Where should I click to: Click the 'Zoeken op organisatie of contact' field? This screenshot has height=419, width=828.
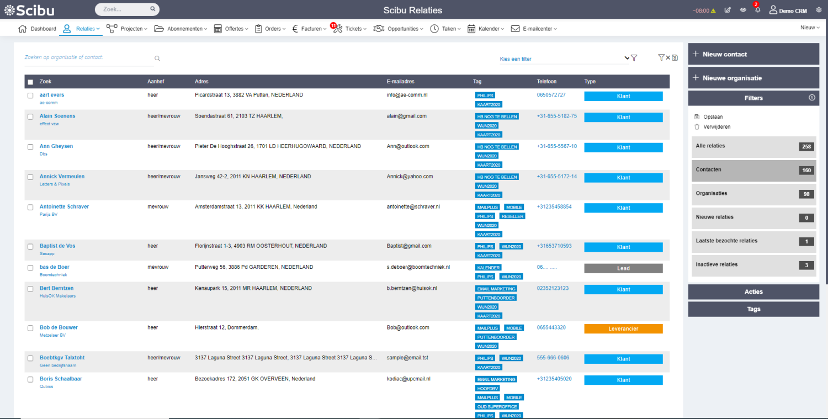pyautogui.click(x=88, y=58)
